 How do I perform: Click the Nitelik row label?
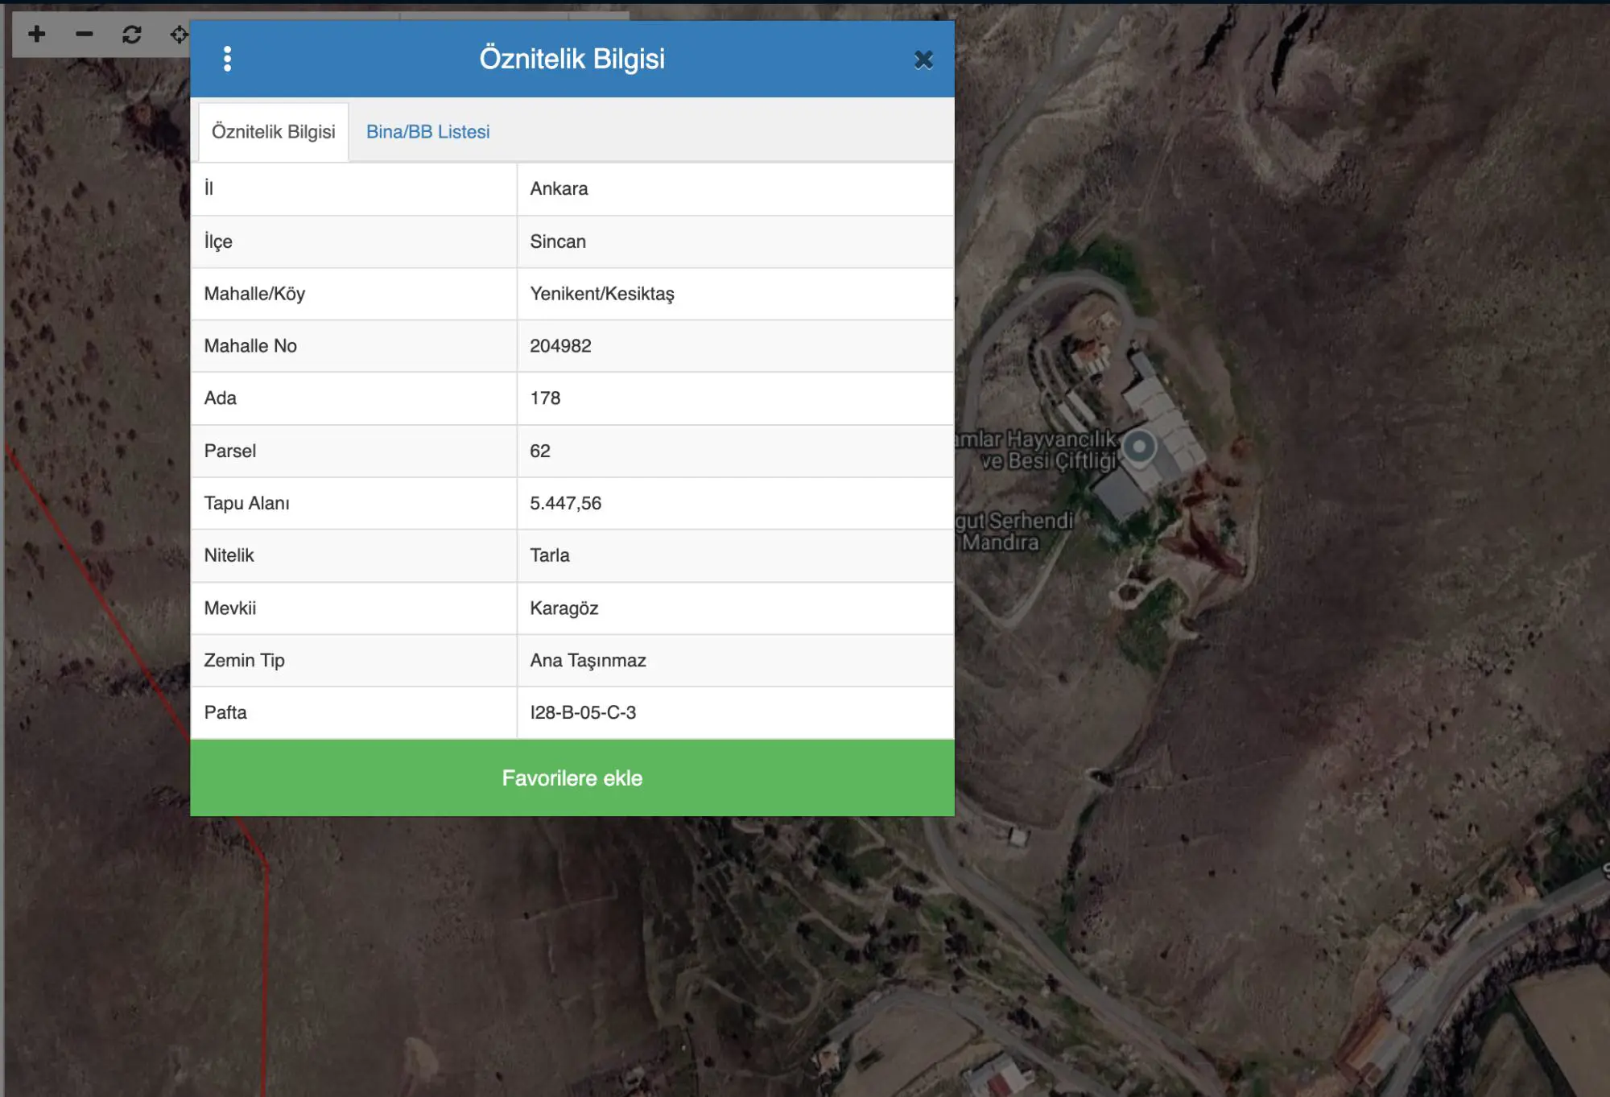(229, 555)
